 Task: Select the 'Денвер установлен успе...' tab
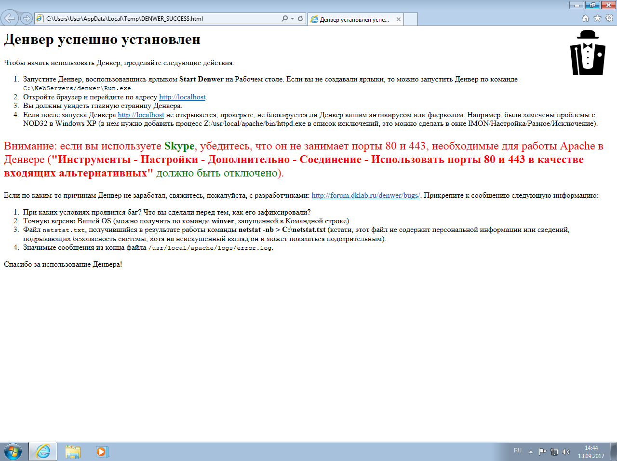[x=355, y=19]
